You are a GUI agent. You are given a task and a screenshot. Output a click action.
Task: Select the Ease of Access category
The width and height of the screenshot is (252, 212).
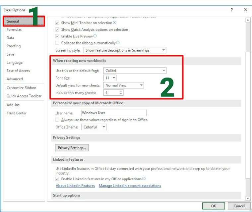[x=24, y=71]
